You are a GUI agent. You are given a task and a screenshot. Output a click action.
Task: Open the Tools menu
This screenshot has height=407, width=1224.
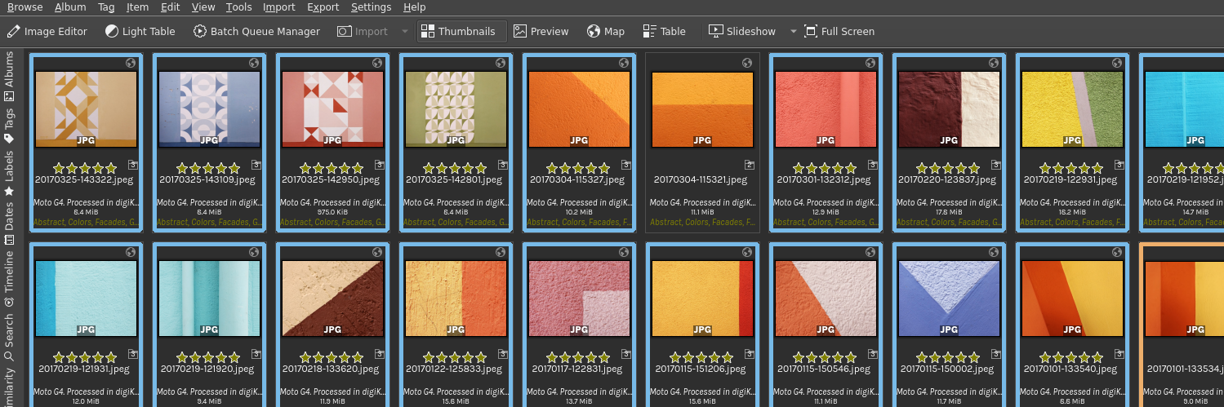click(x=239, y=7)
